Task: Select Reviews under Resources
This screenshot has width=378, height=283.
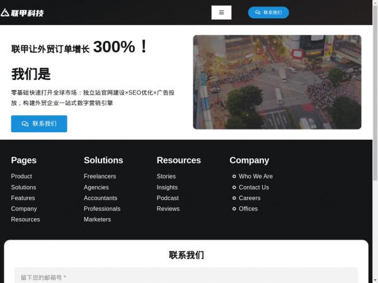Action: tap(168, 209)
